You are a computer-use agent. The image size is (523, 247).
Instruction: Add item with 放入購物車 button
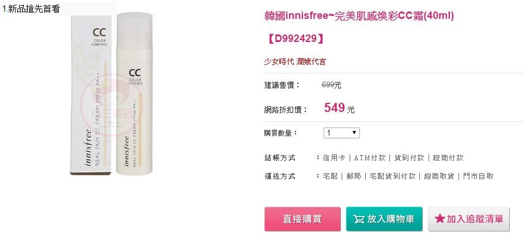tap(384, 219)
